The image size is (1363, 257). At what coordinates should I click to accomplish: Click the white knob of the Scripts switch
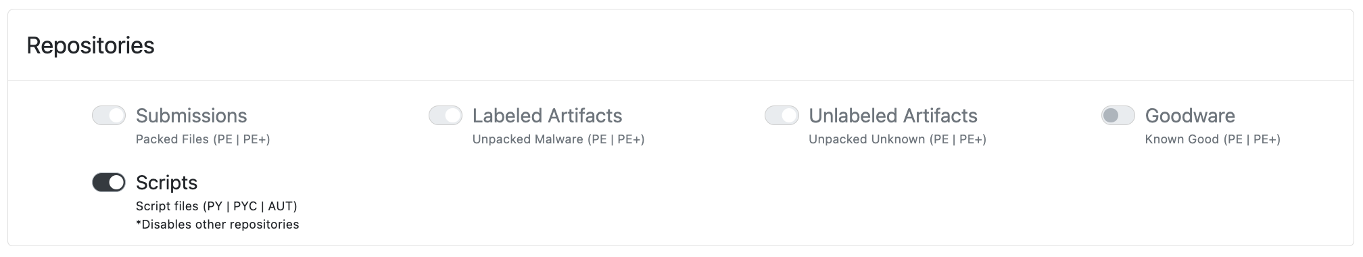[117, 183]
